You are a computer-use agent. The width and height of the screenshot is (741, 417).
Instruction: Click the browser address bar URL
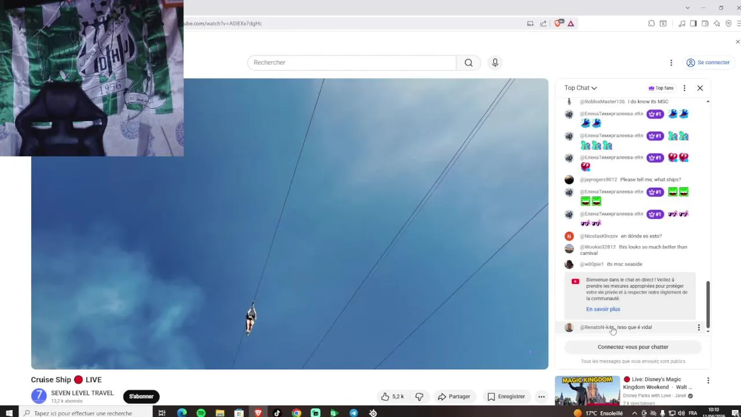(223, 23)
